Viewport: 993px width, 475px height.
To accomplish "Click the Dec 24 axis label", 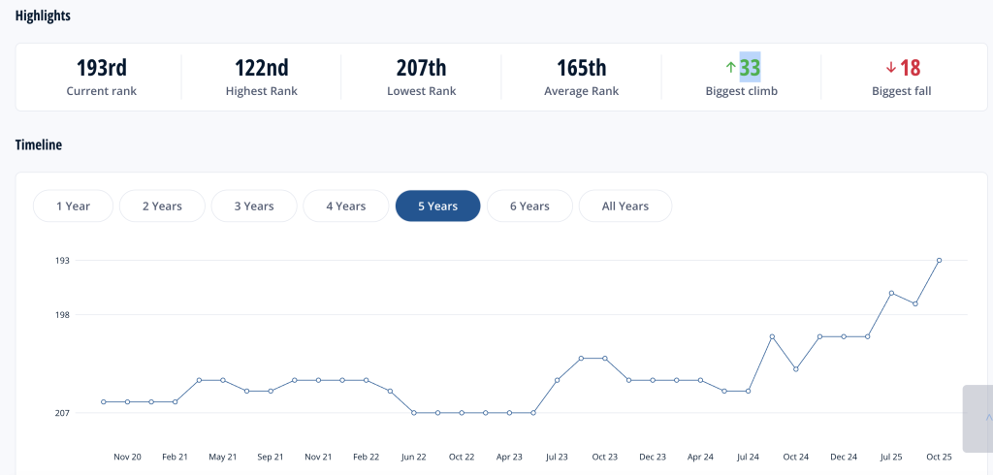I will coord(844,457).
